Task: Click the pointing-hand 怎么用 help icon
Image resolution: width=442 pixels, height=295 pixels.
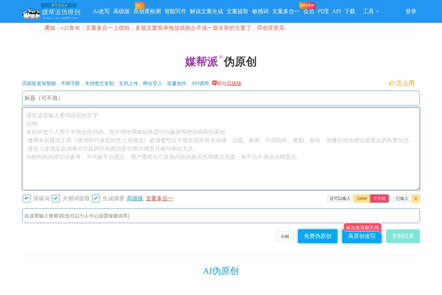Action: pos(392,83)
